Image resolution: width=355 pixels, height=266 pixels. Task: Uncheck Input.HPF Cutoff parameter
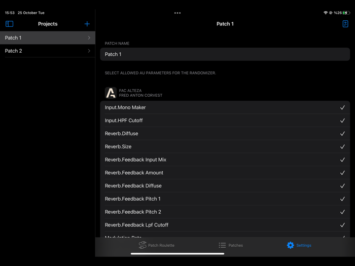tap(342, 121)
